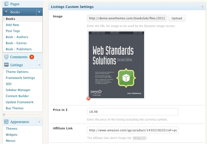Click the Web Standards Solutions cover thumbnail
Image resolution: width=207 pixels, height=144 pixels.
point(116,65)
